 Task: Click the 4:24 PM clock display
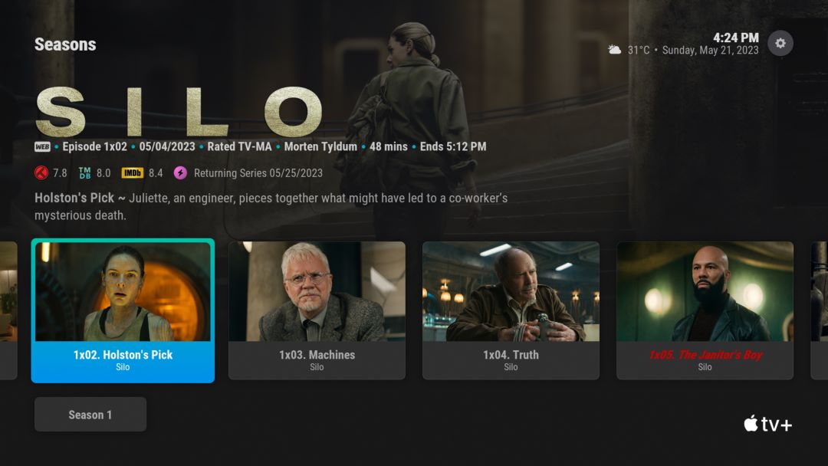pos(735,38)
